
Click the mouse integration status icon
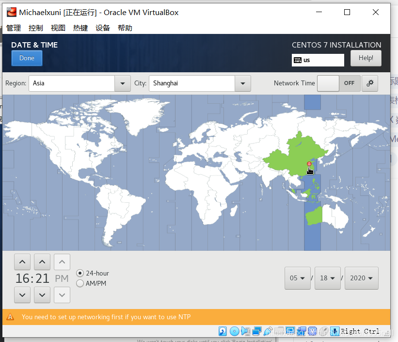pyautogui.click(x=324, y=331)
